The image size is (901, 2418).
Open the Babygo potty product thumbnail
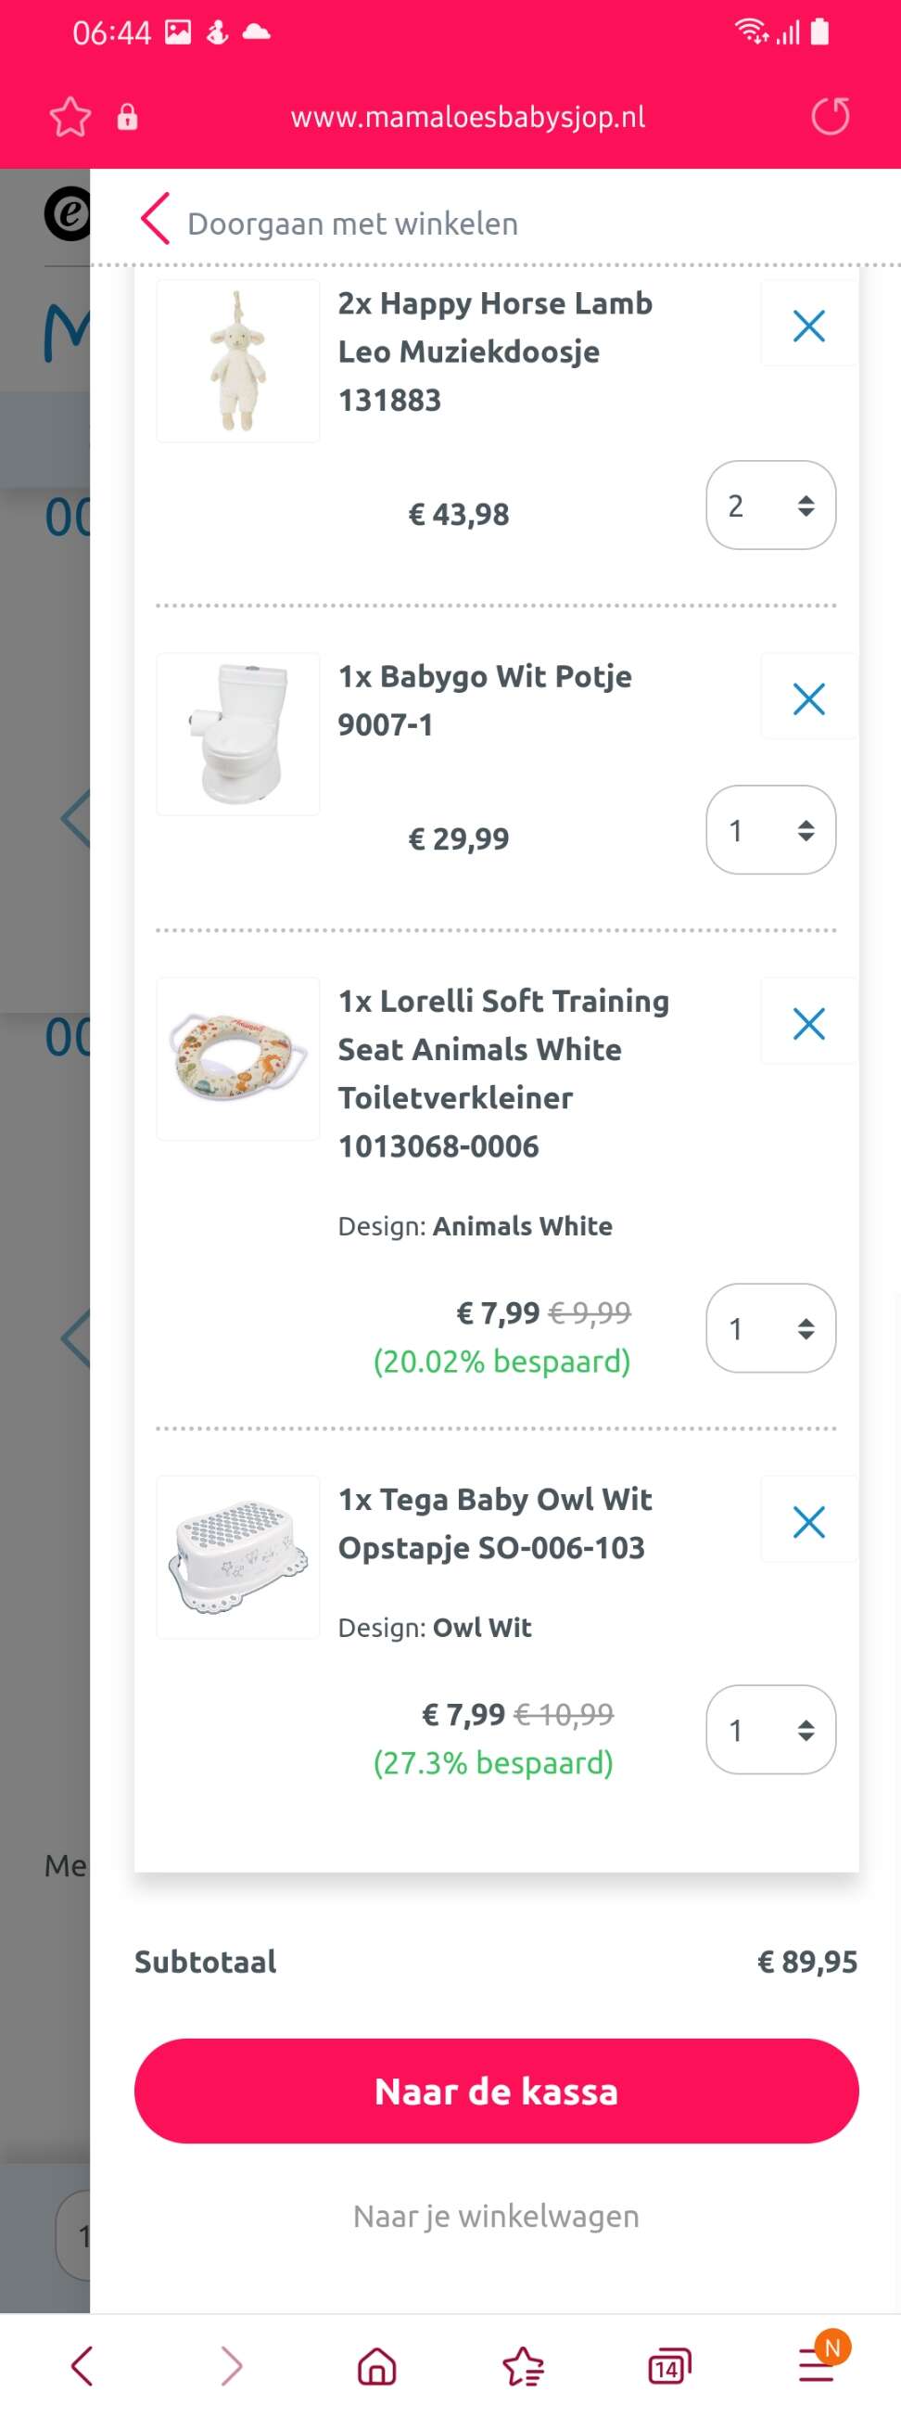238,734
